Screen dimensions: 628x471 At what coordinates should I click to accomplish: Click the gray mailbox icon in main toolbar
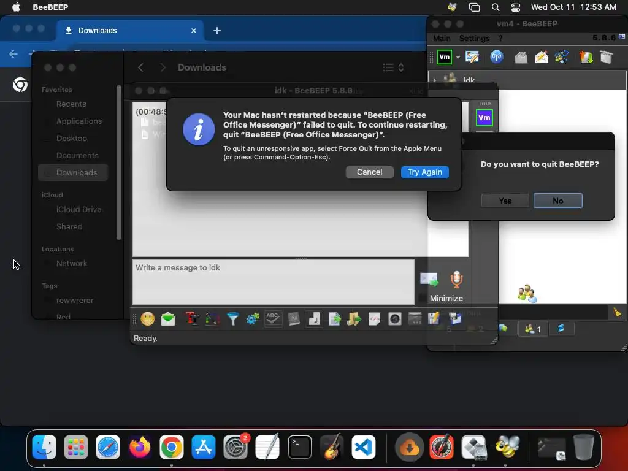[521, 57]
